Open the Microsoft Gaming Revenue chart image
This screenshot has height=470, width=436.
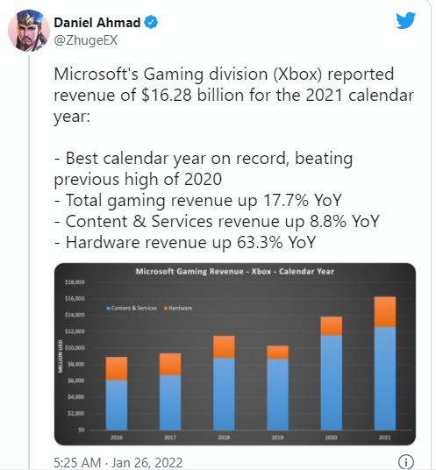[x=235, y=354]
